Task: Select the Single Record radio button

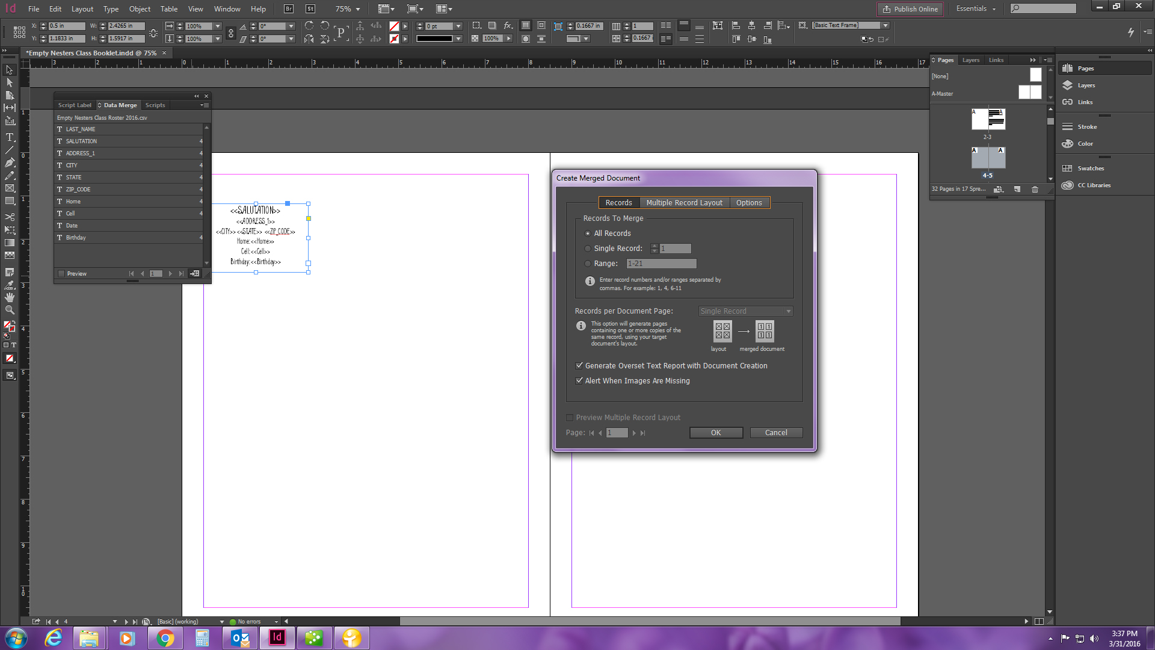Action: tap(588, 249)
